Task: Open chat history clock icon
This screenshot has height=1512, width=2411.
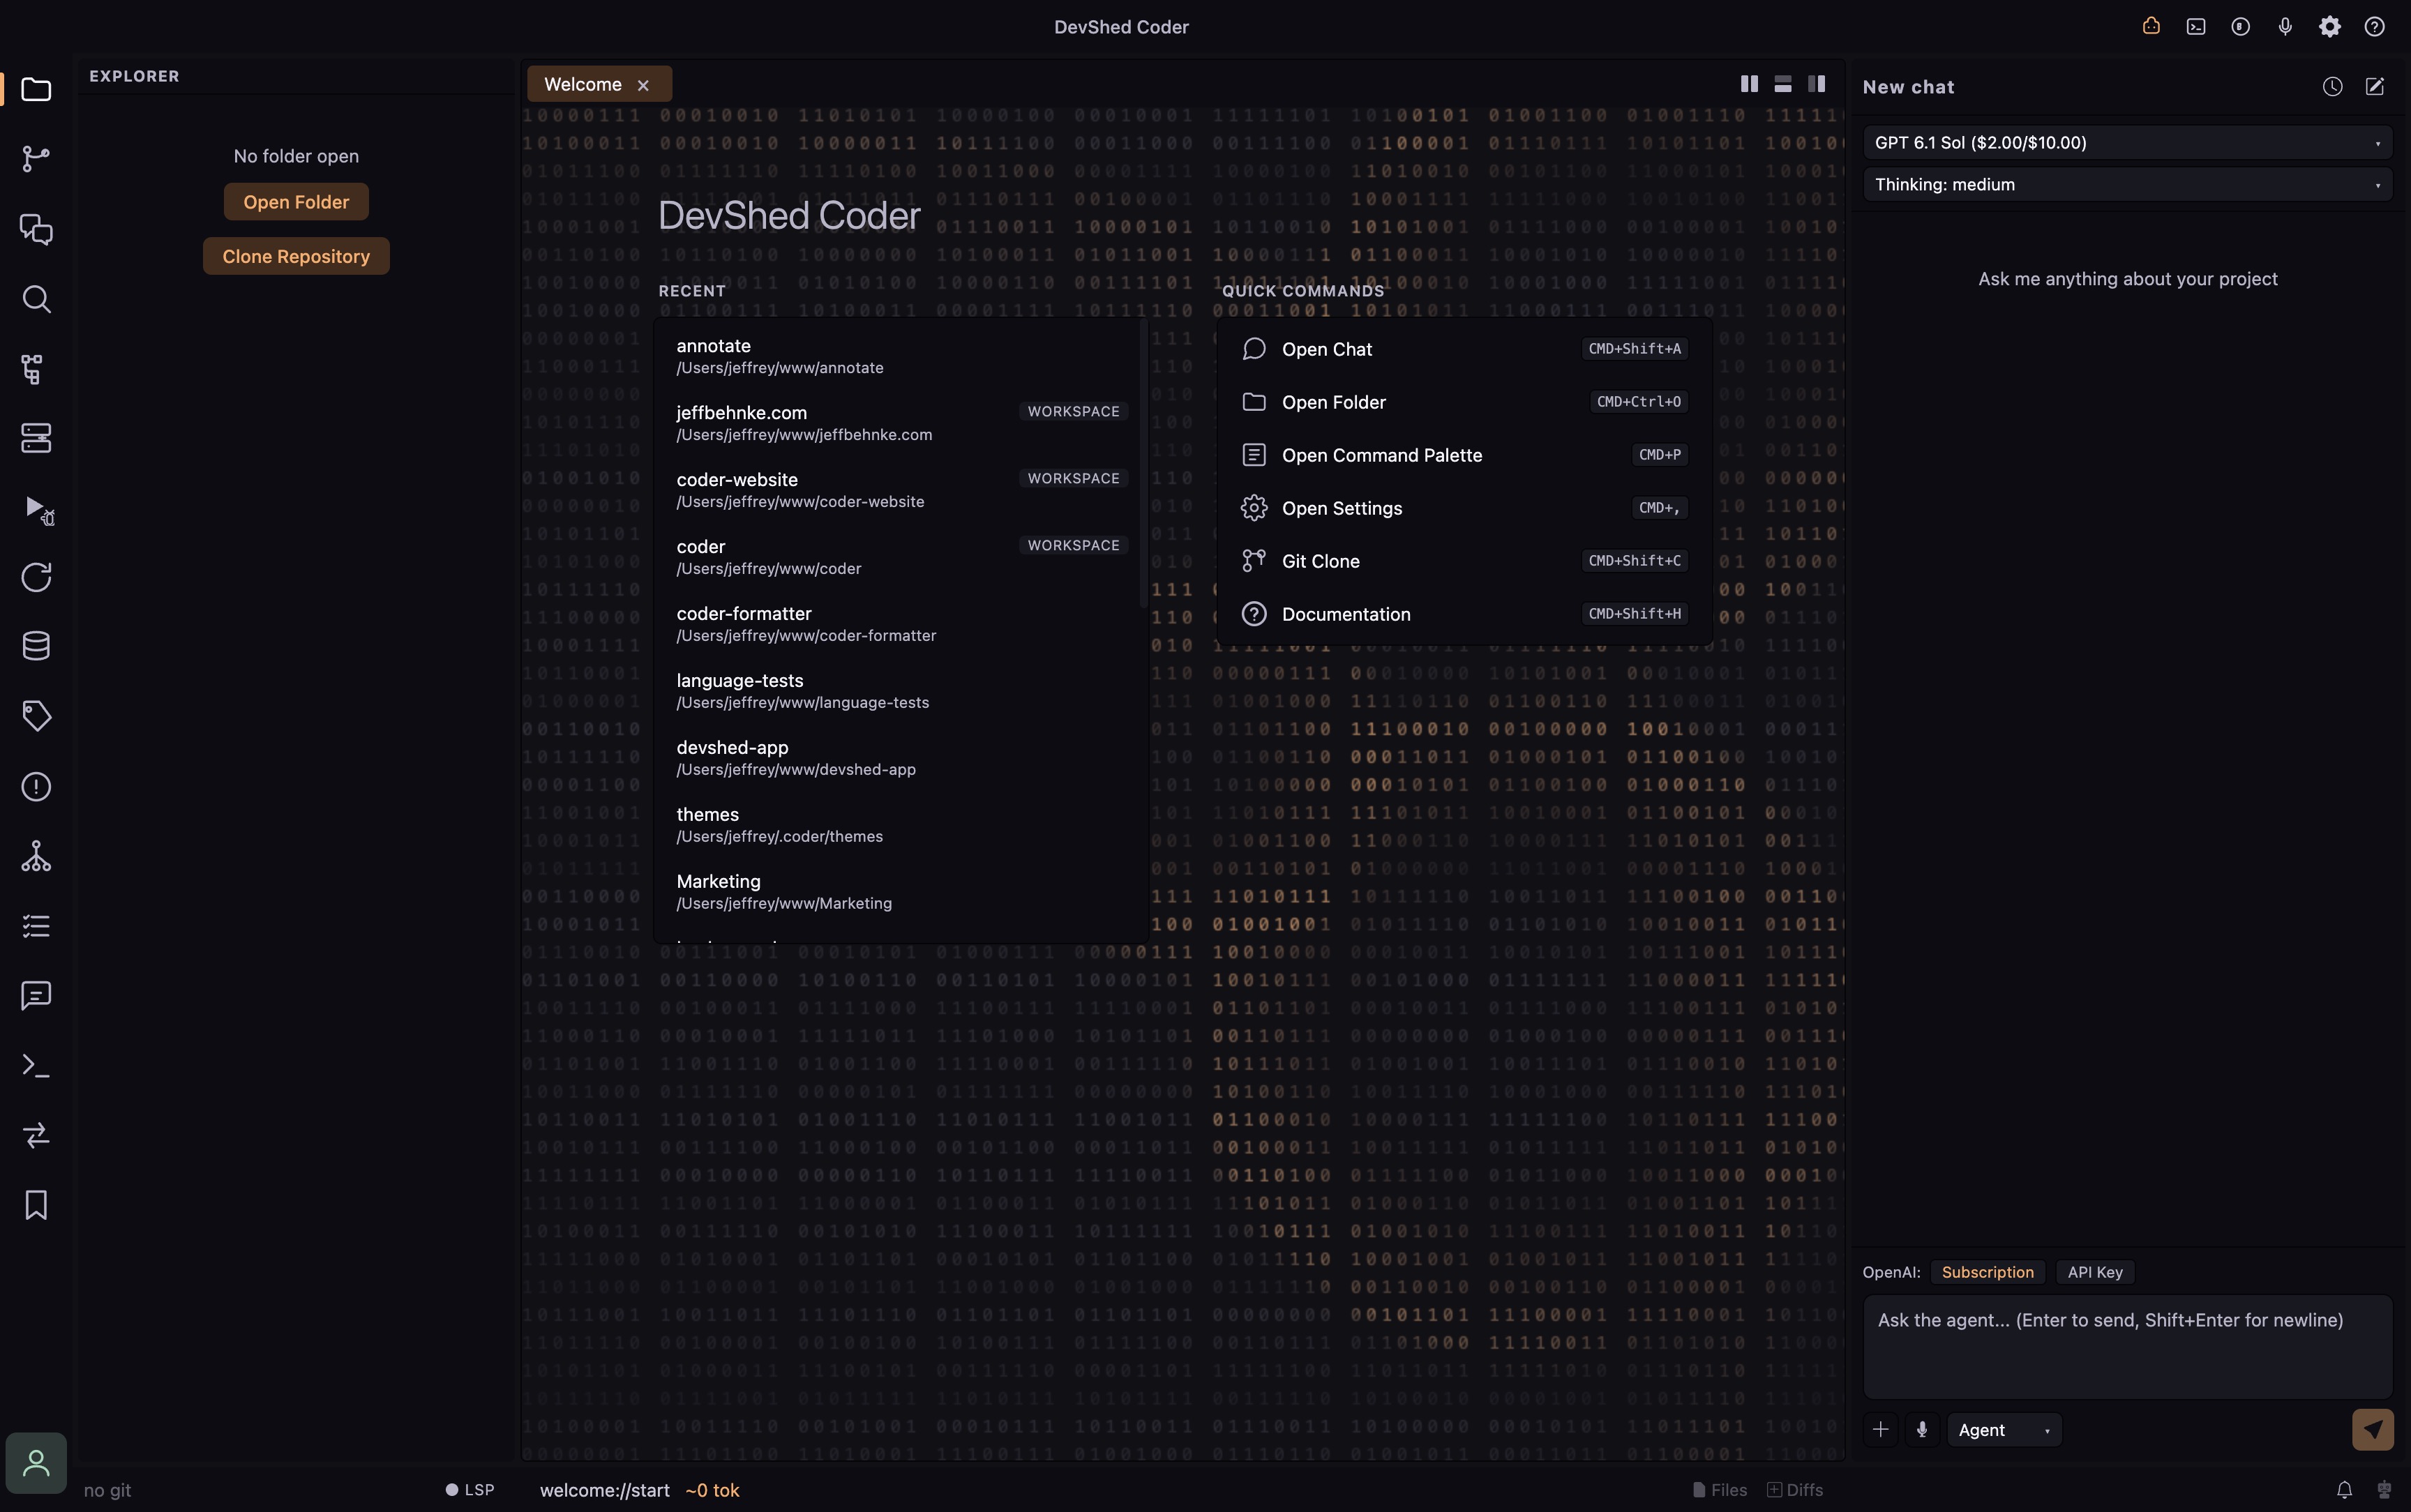Action: point(2332,87)
